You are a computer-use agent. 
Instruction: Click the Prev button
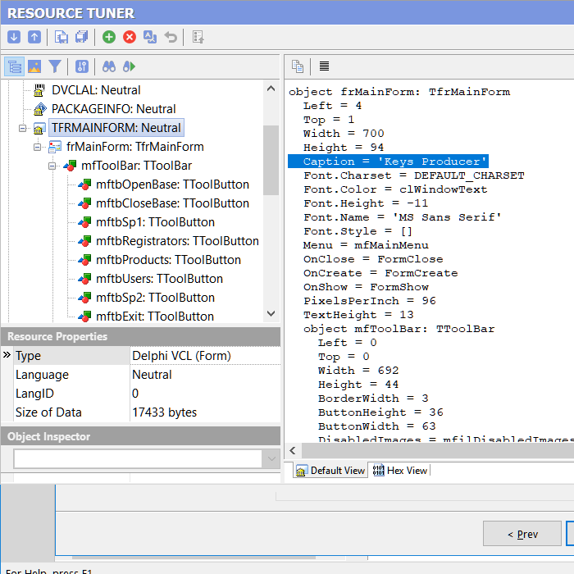click(522, 534)
